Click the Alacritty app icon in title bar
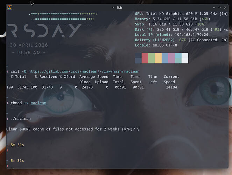This screenshot has width=232, height=175. 9,8
